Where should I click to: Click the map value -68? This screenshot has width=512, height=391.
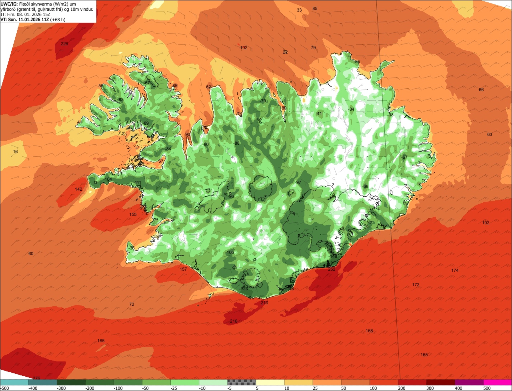[365, 186]
